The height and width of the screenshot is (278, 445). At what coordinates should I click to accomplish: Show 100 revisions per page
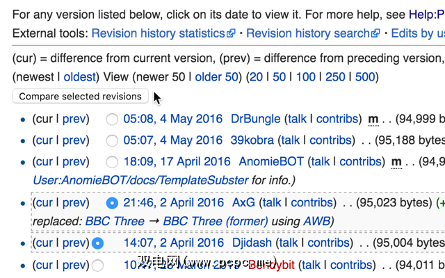[x=306, y=76]
